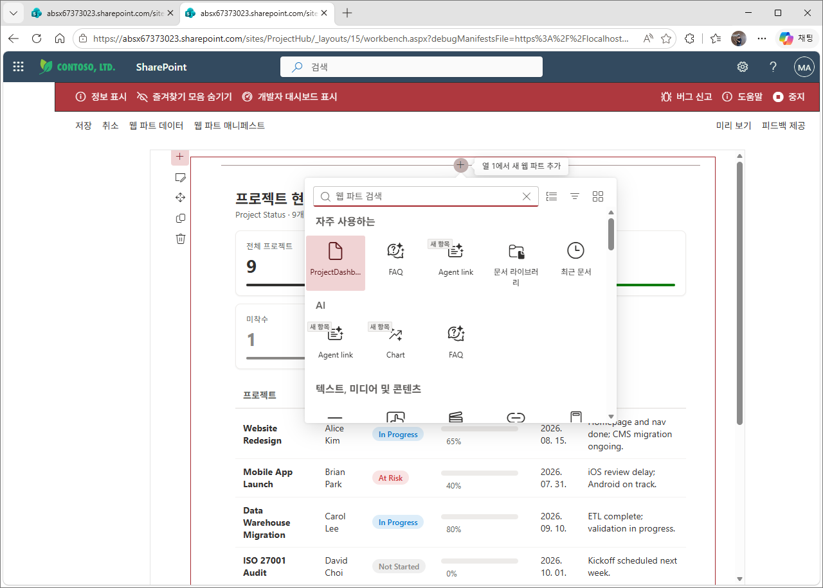Delete the section with trash icon
823x588 pixels.
[x=181, y=239]
